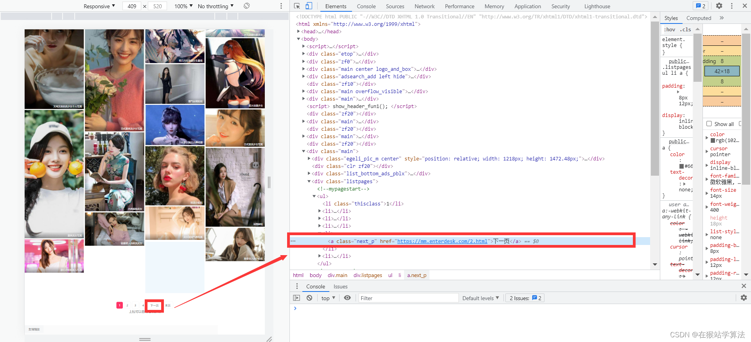This screenshot has height=342, width=751.
Task: Collapse the body element node
Action: tap(298, 39)
